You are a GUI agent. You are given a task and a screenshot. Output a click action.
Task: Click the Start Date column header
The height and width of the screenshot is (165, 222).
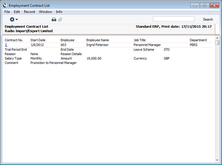point(38,40)
